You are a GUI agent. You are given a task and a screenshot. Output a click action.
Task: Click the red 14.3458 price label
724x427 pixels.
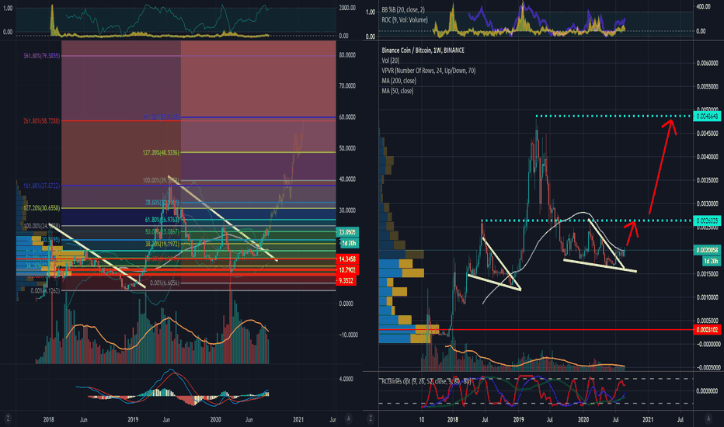pyautogui.click(x=346, y=259)
